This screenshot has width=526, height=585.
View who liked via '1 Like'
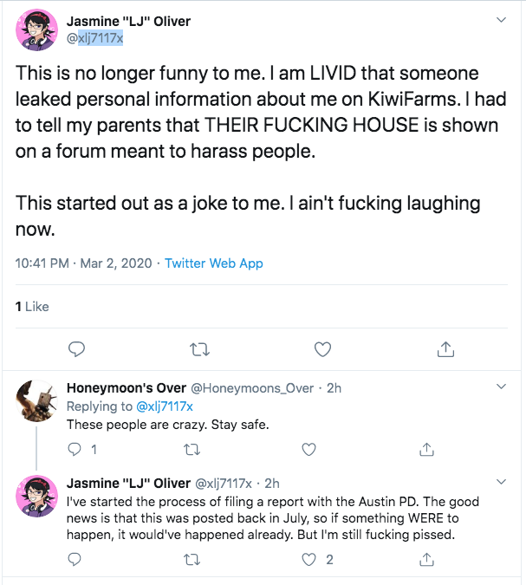pyautogui.click(x=32, y=307)
